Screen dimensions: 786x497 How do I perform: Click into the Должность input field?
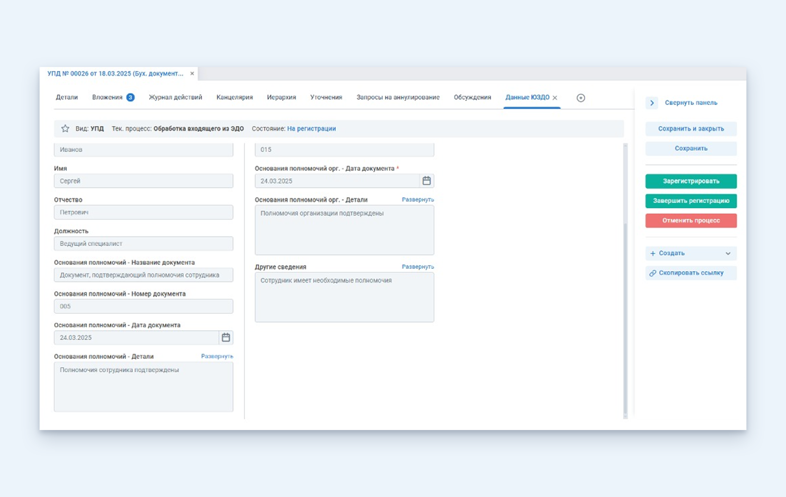point(144,244)
